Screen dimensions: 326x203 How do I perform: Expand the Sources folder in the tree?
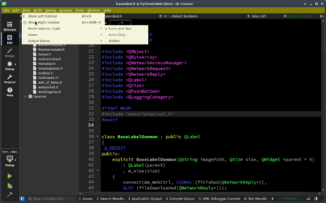click(26, 96)
